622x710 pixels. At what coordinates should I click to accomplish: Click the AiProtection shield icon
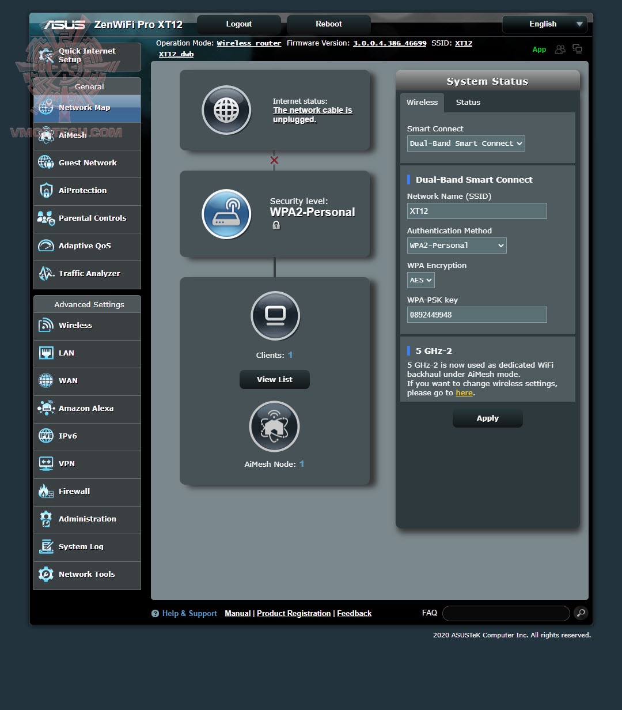tap(45, 190)
